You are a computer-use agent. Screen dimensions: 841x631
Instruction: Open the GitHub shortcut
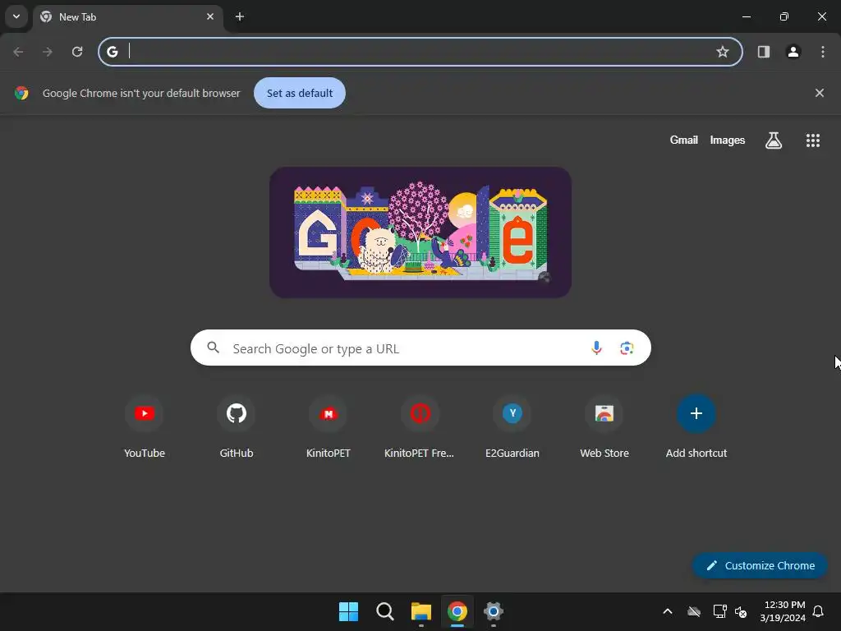click(237, 427)
